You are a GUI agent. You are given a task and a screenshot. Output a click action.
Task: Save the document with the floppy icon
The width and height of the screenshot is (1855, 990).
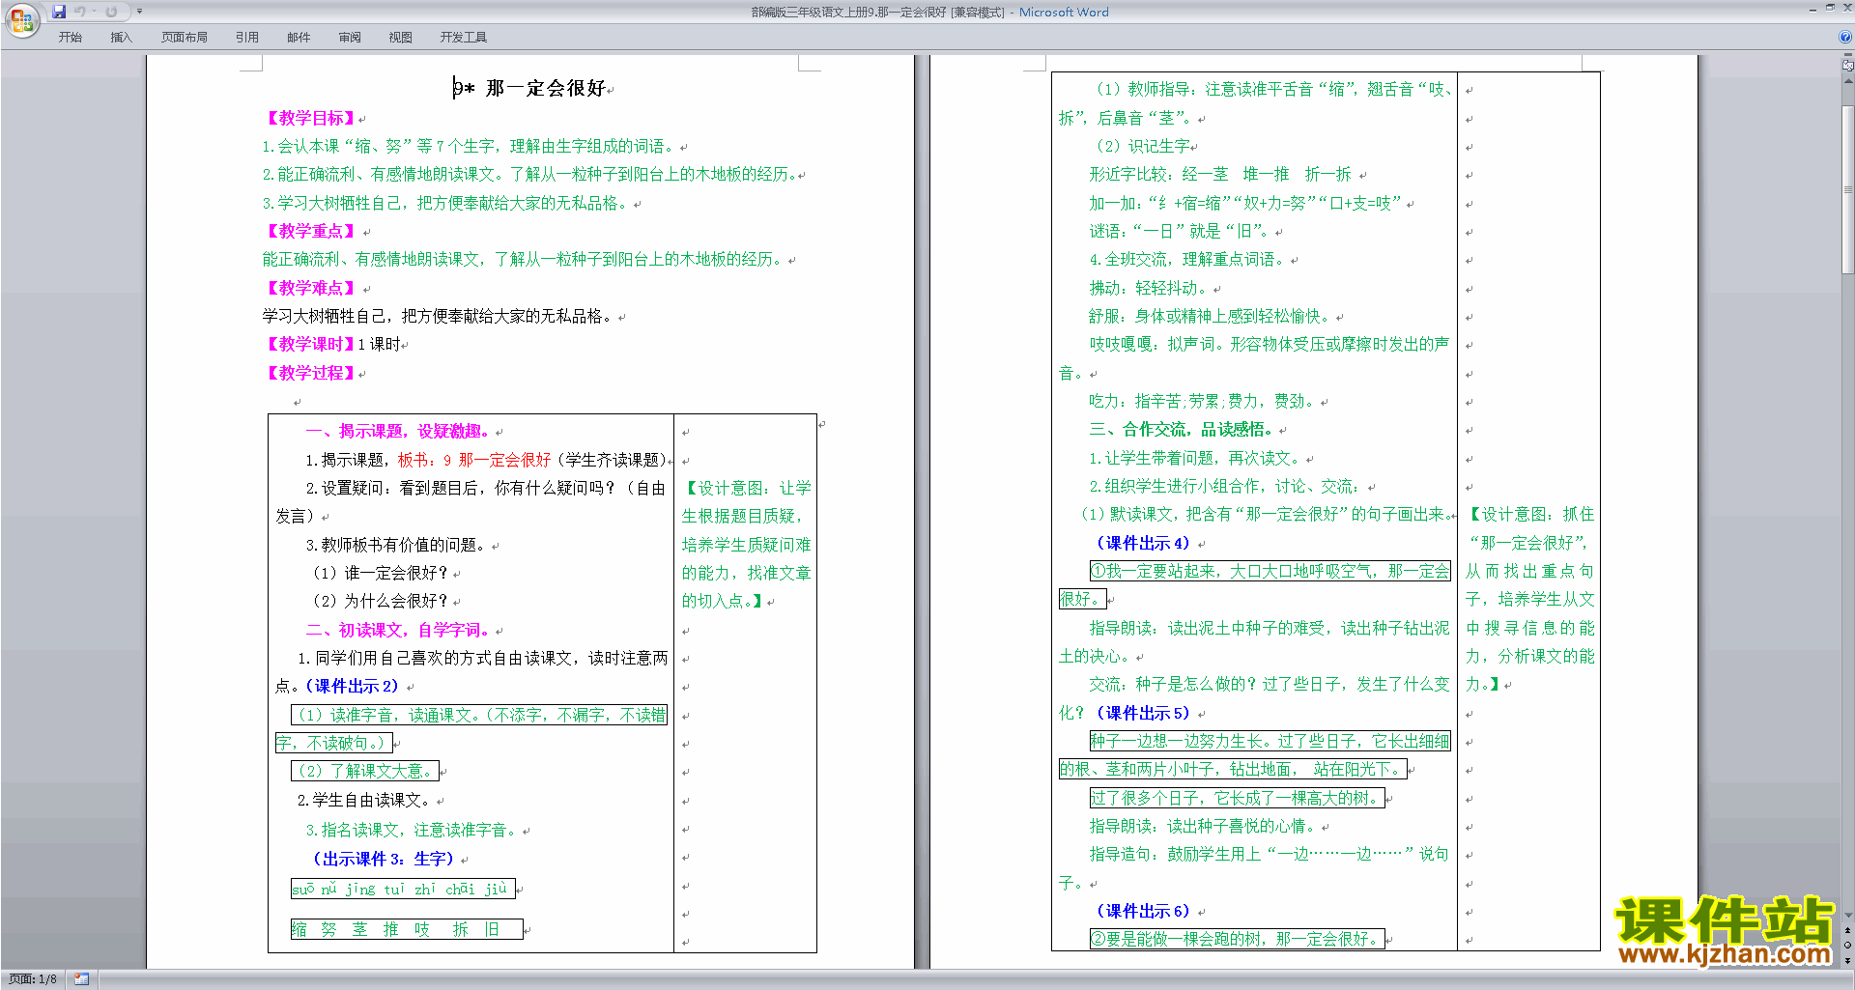coord(59,12)
